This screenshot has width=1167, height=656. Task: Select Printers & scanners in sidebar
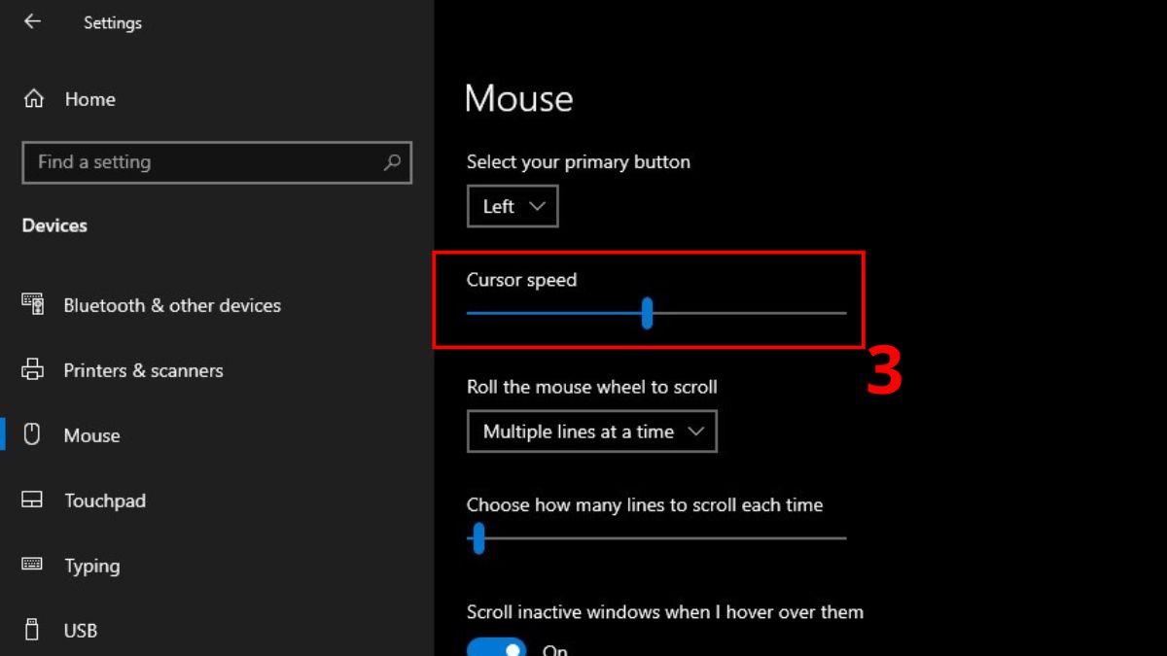pos(143,370)
